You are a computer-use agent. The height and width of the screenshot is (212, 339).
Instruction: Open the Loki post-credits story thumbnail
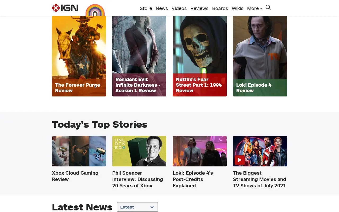pyautogui.click(x=200, y=151)
